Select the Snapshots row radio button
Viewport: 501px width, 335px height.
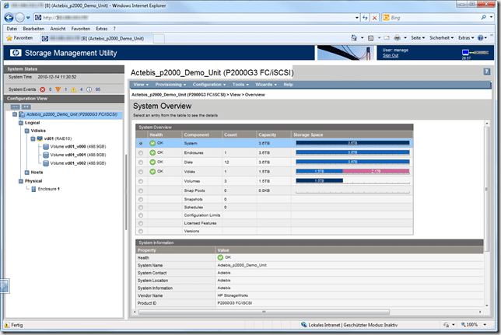pyautogui.click(x=141, y=199)
